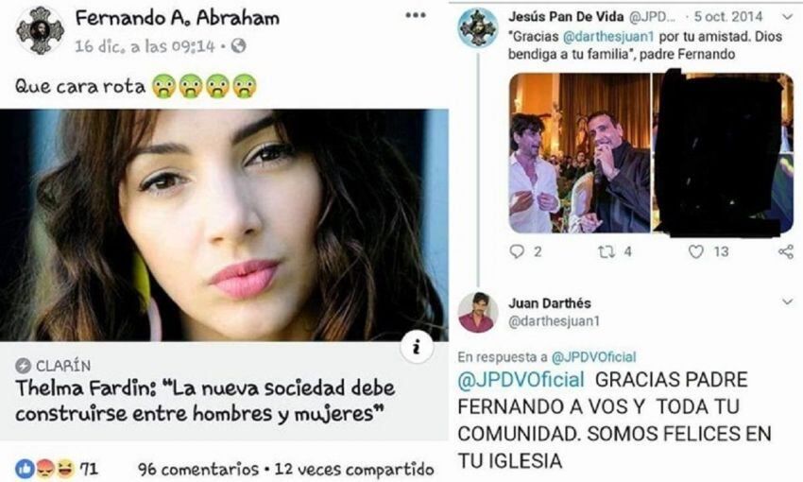Open the 96 comentarios link

198,469
